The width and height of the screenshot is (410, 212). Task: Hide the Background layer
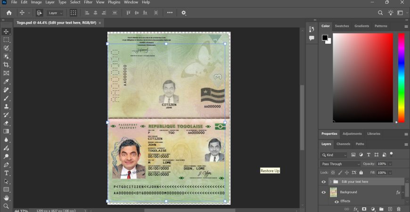click(324, 192)
